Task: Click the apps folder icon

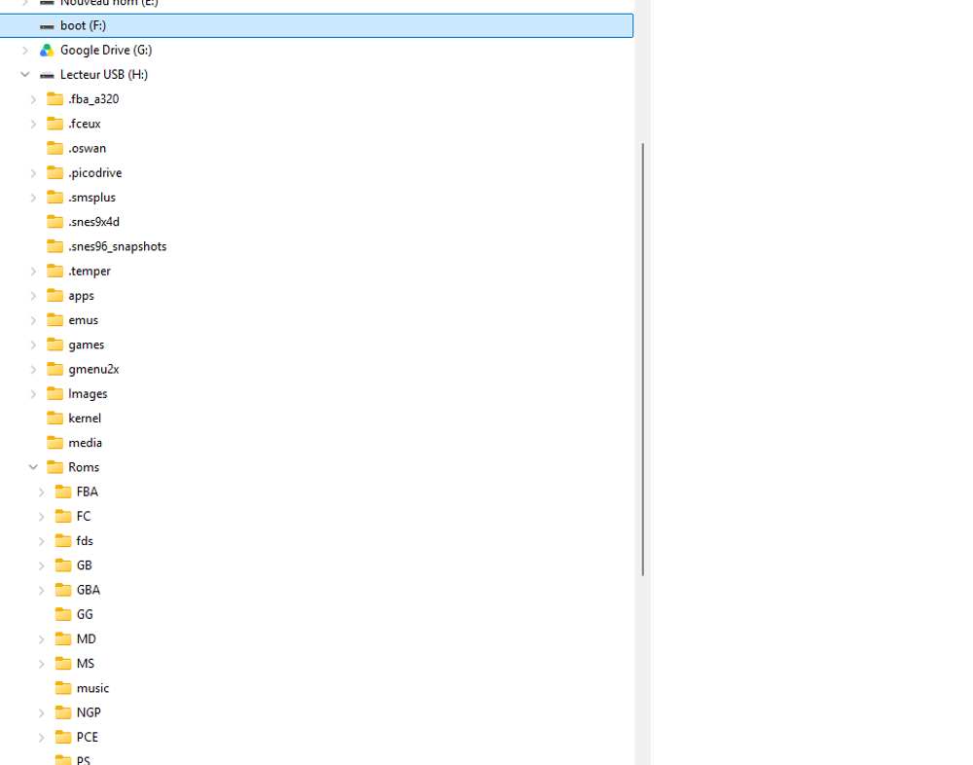Action: coord(55,296)
